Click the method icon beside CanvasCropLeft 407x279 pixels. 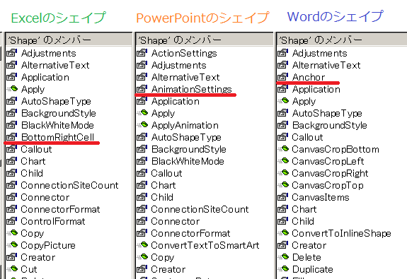[x=283, y=161]
